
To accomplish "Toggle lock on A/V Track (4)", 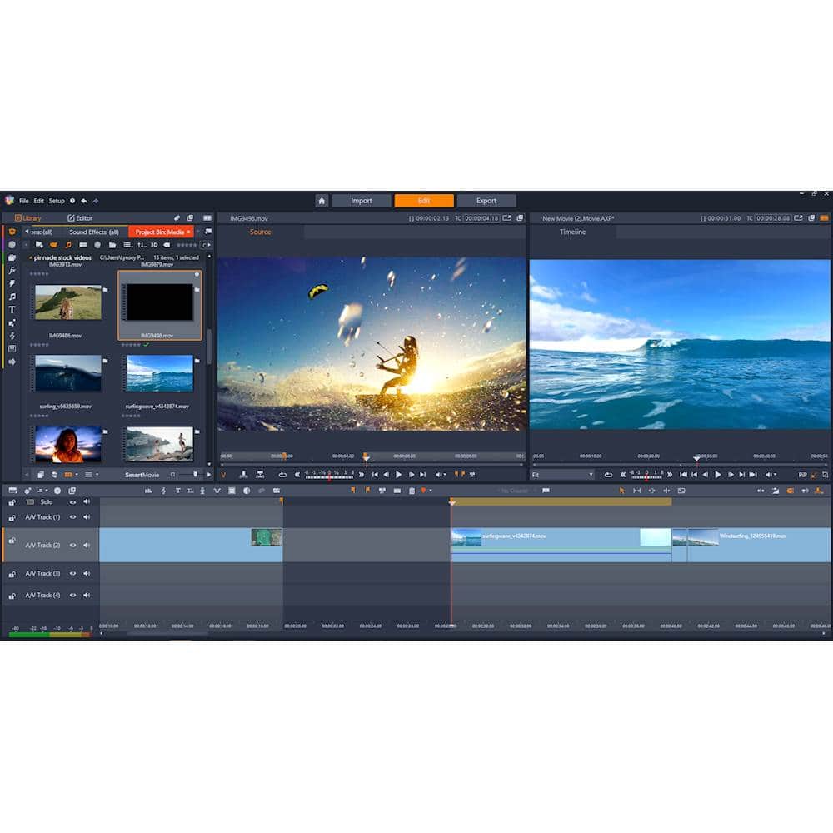I will (x=12, y=596).
